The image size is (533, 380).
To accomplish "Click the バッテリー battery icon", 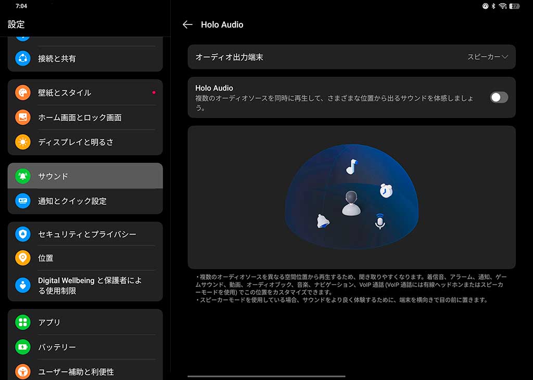I will point(23,347).
